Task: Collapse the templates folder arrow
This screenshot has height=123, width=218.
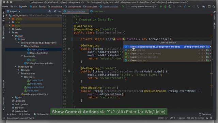Action: [19, 73]
